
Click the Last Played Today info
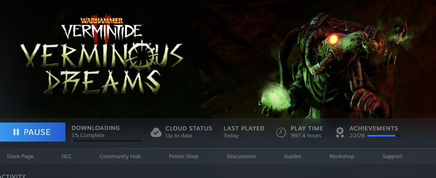click(x=244, y=132)
